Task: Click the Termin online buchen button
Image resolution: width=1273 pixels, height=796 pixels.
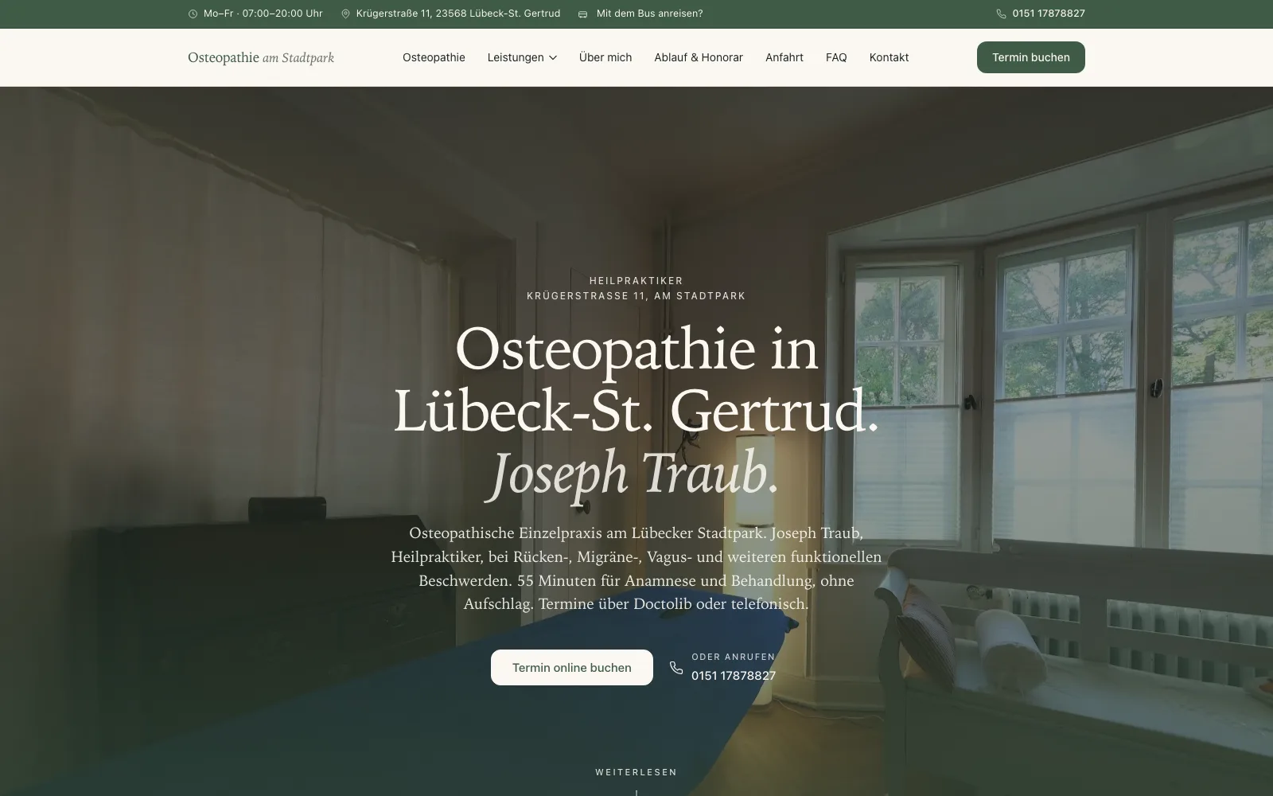Action: [572, 667]
